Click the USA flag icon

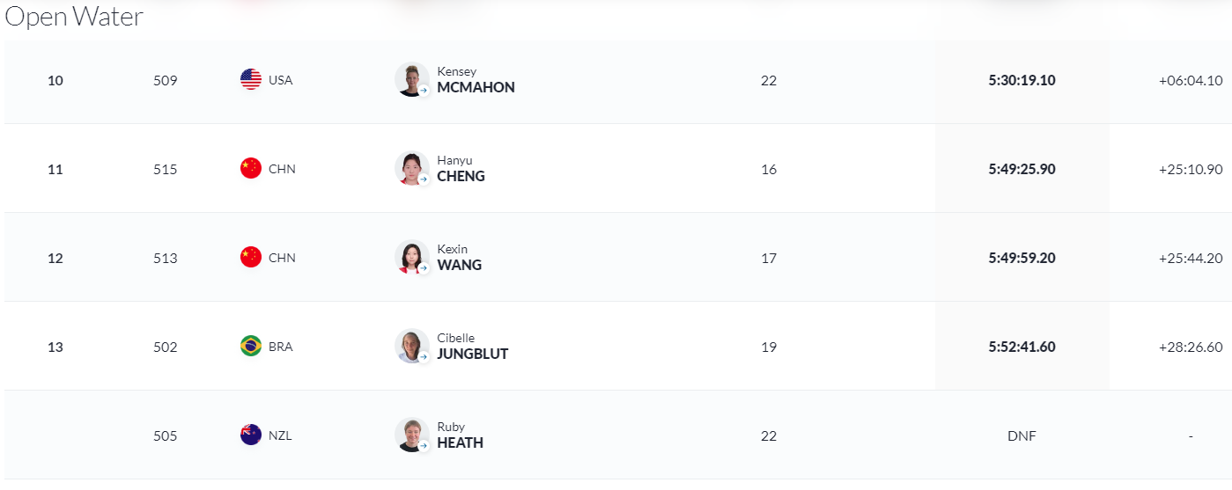click(251, 79)
